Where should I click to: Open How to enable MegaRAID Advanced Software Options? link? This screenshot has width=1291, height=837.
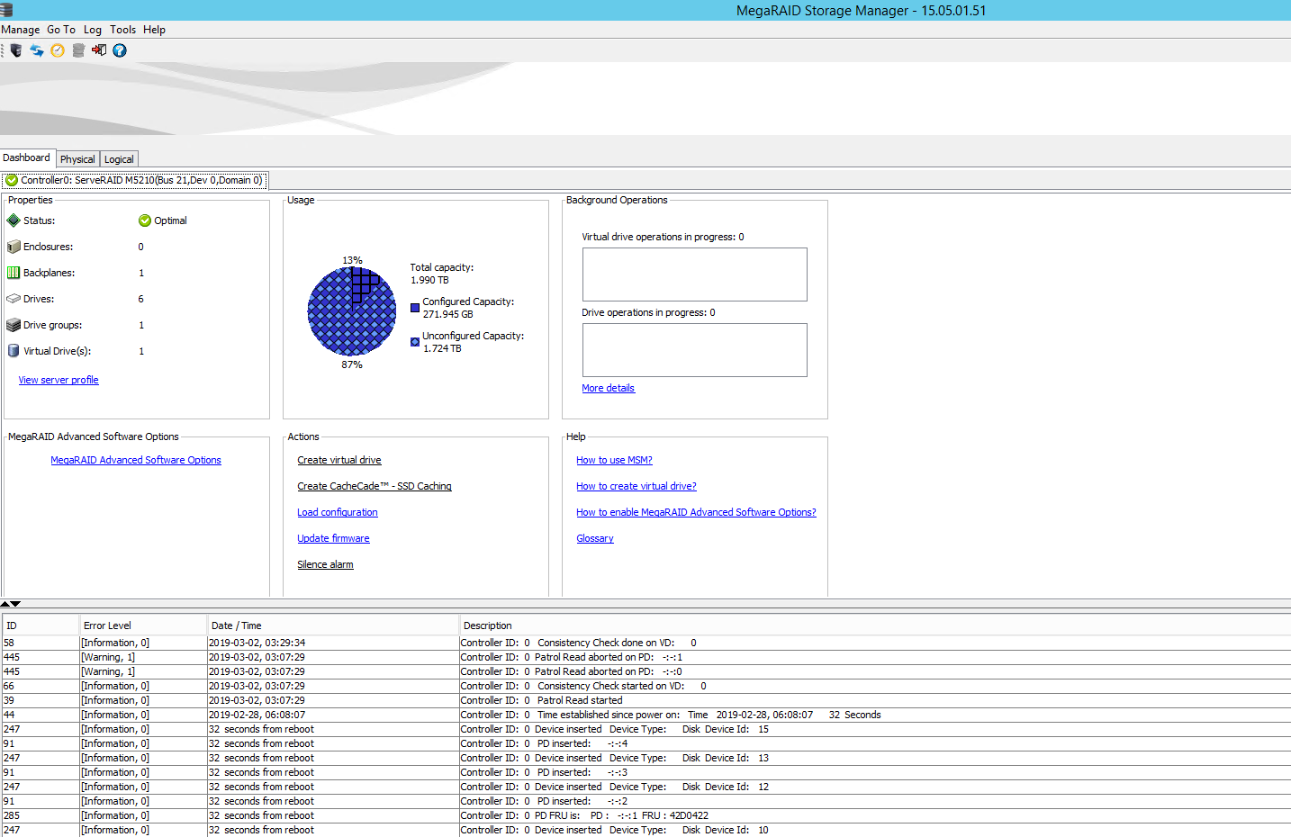point(696,512)
